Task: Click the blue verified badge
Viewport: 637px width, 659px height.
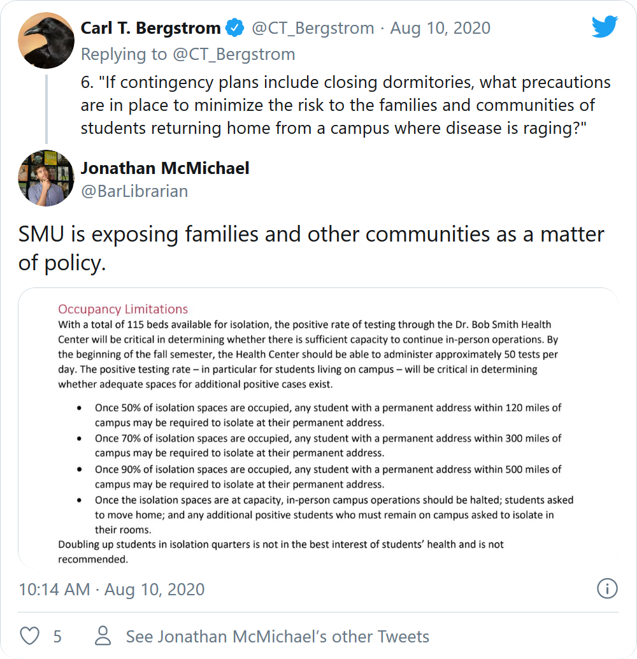Action: point(235,28)
